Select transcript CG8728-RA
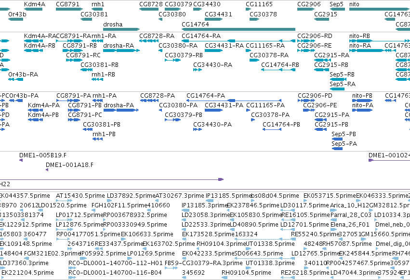This screenshot has height=280, width=410. [149, 41]
